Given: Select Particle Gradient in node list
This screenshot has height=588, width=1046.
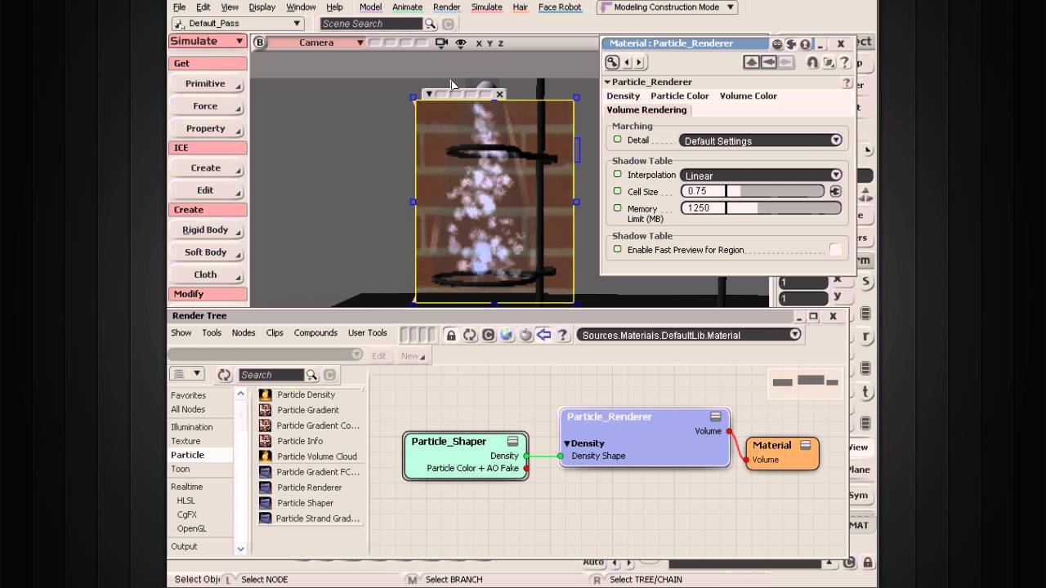Looking at the screenshot, I should point(308,410).
